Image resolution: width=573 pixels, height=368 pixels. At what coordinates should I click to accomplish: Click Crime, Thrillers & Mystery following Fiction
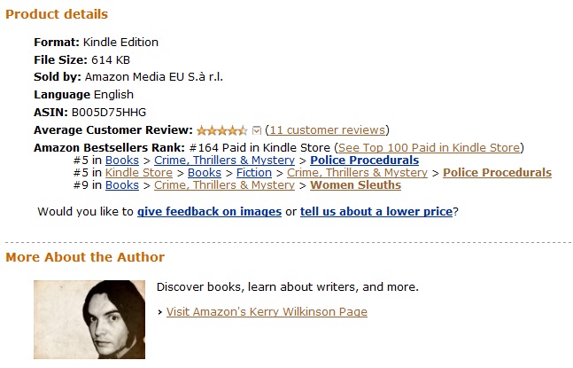coord(357,173)
